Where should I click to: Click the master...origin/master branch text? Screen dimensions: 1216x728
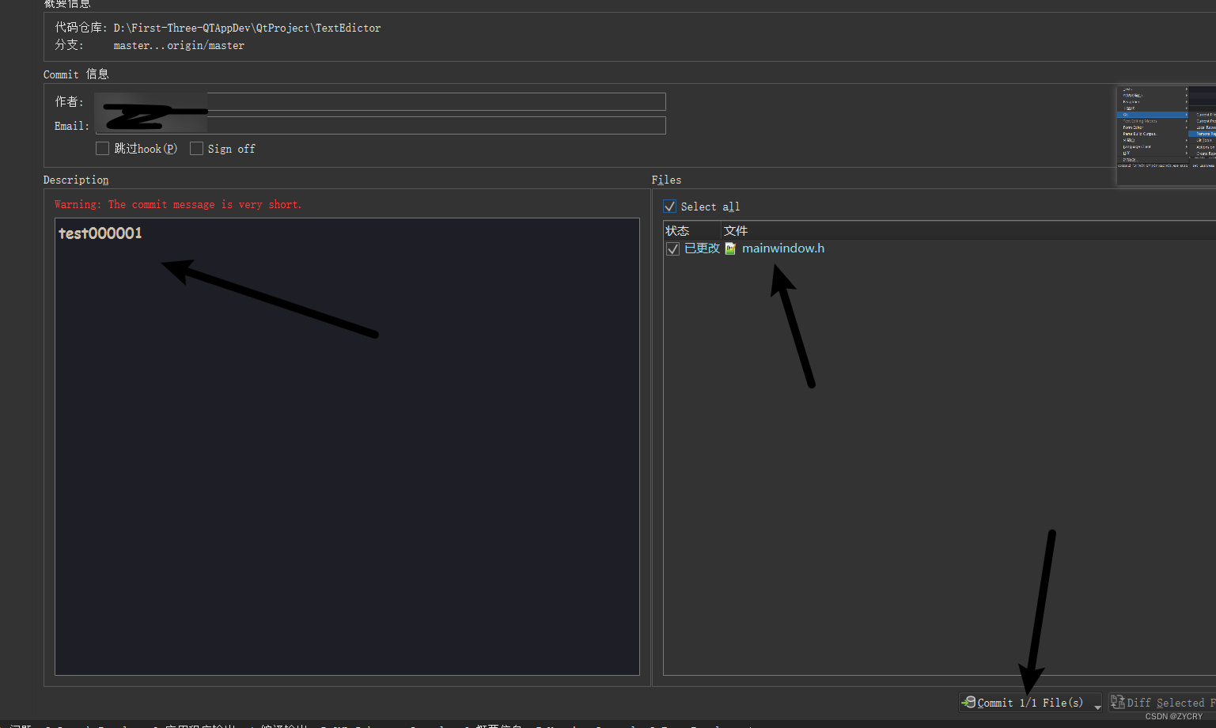pos(179,46)
